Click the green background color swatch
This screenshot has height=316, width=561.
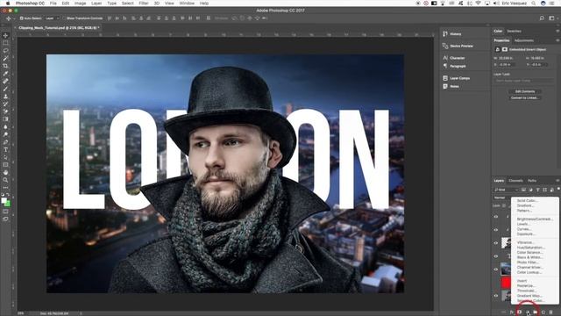(x=8, y=204)
